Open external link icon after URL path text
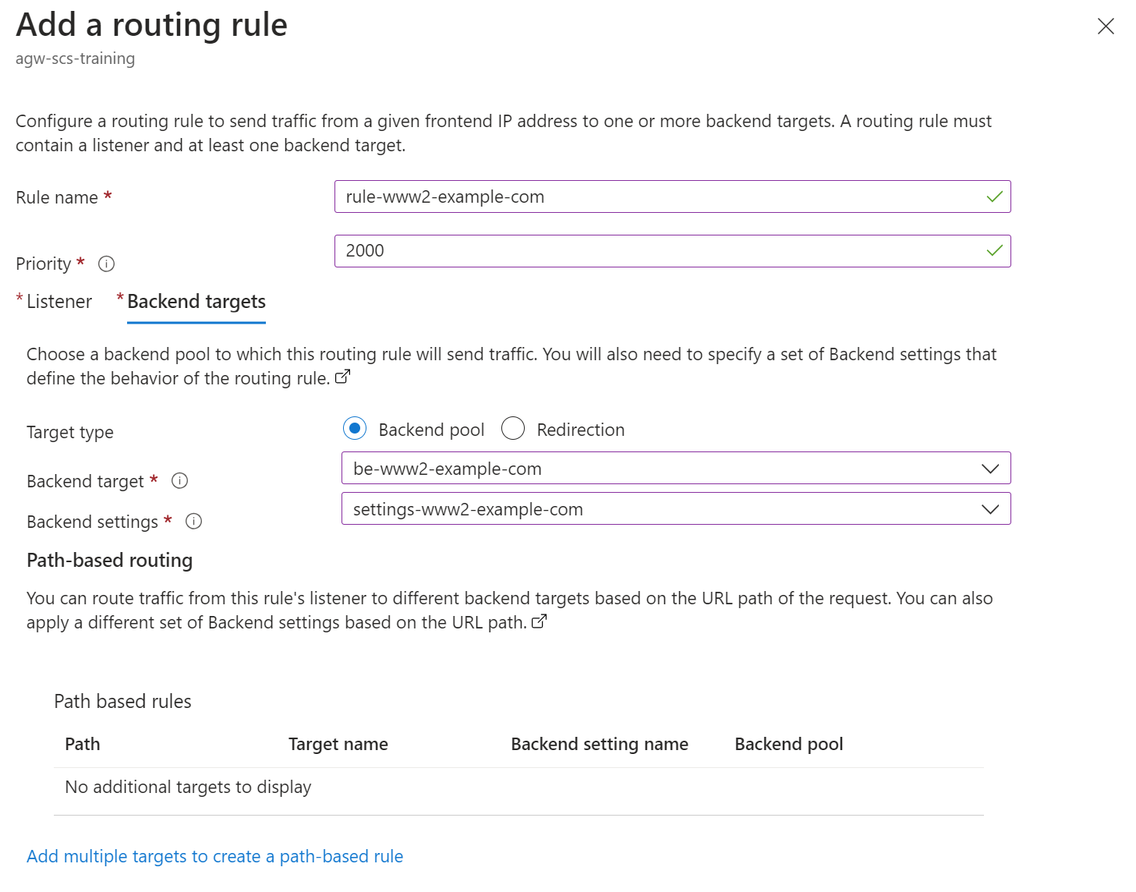Screen dimensions: 1136x892 point(540,621)
